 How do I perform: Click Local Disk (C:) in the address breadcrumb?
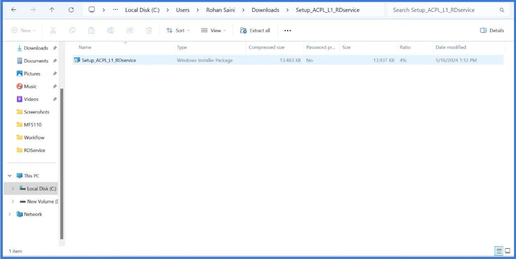pyautogui.click(x=142, y=10)
